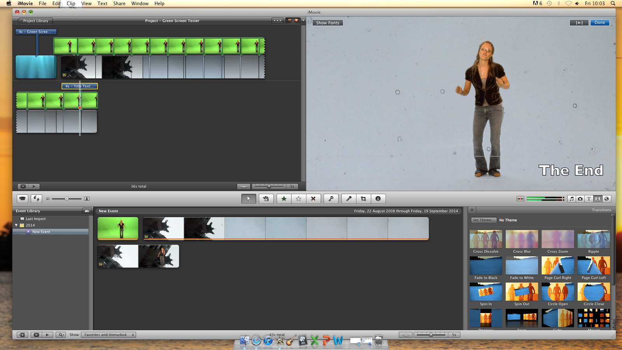Toggle project audio waveform display
The image size is (622, 350).
243,186
